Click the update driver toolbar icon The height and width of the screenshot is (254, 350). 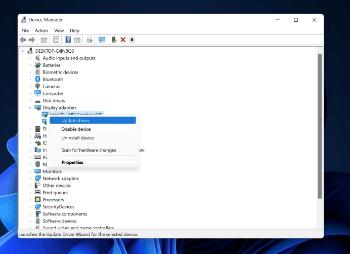114,40
